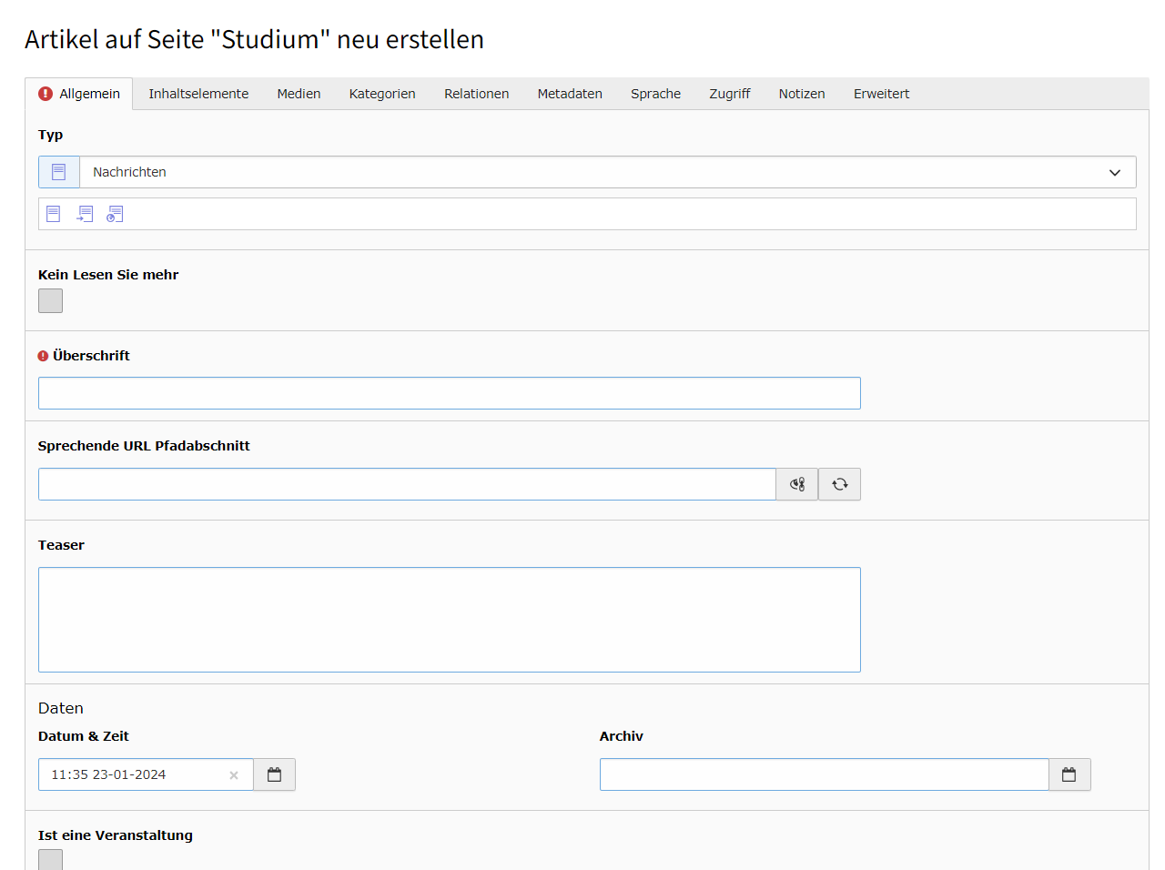Open calendar picker for Archiv
Image resolution: width=1165 pixels, height=870 pixels.
pyautogui.click(x=1069, y=774)
